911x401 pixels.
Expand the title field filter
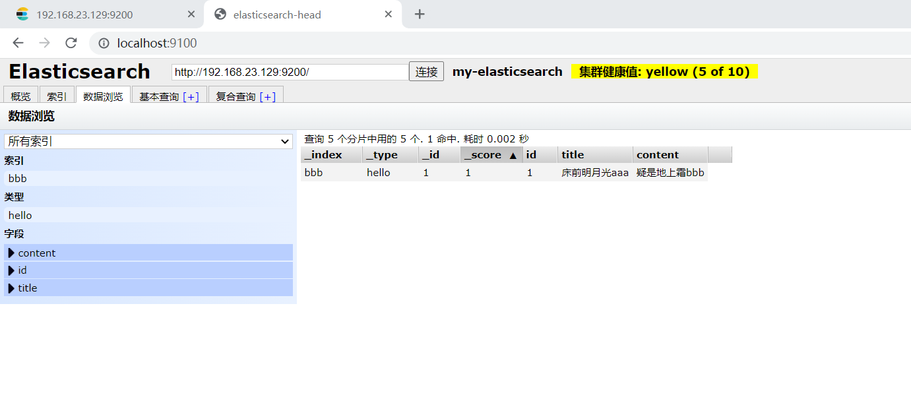[148, 288]
